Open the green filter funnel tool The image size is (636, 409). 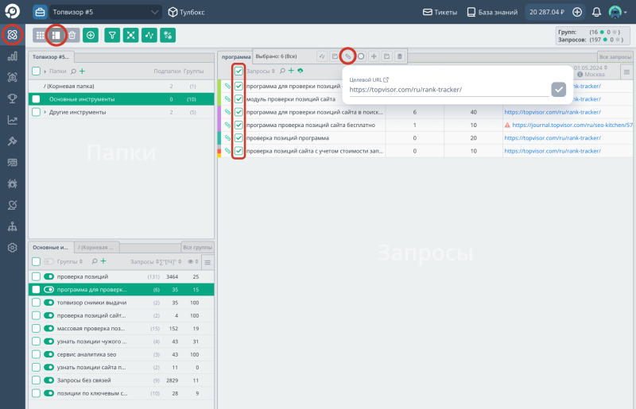pyautogui.click(x=112, y=35)
